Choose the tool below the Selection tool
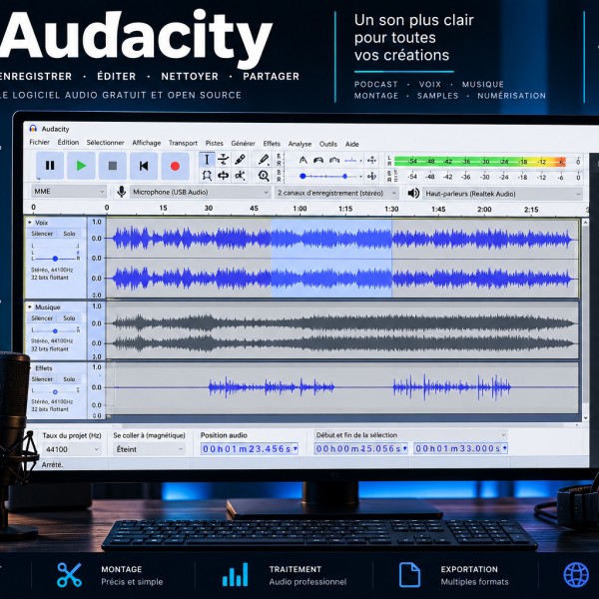Viewport: 599px width, 599px height. 207,176
